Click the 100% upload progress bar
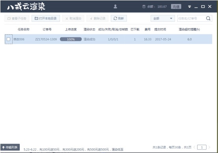218x153 pixels. coord(71,39)
